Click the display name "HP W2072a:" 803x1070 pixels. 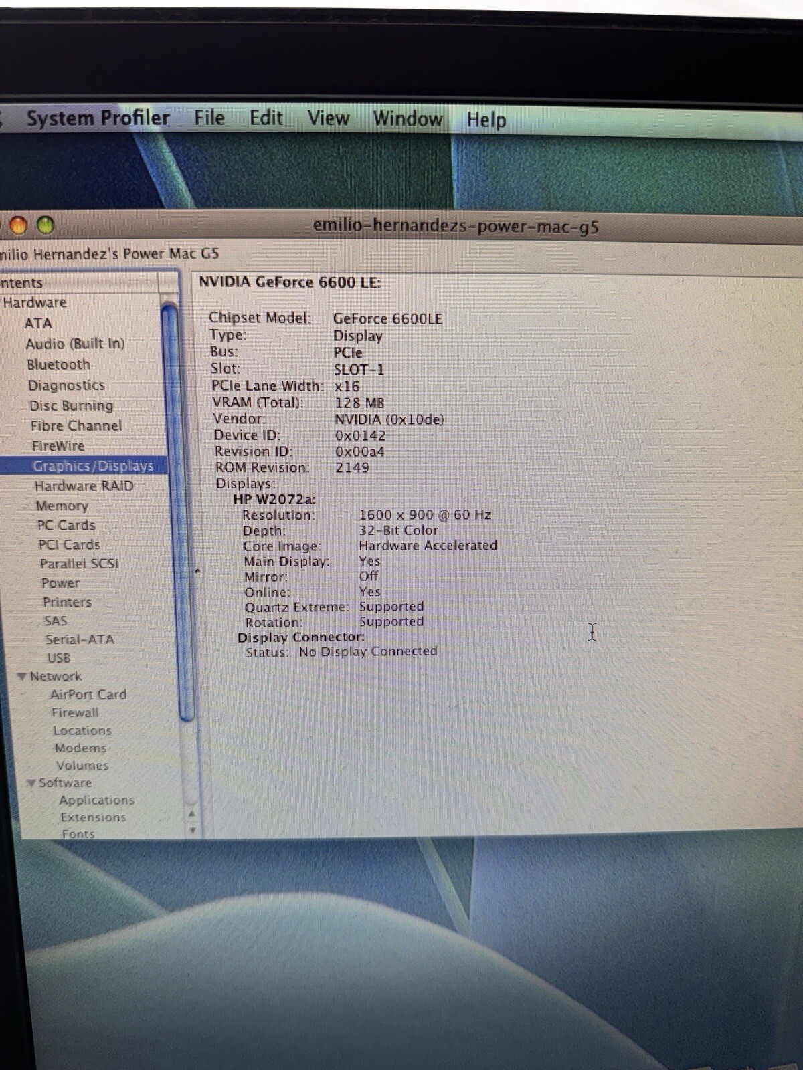(274, 499)
